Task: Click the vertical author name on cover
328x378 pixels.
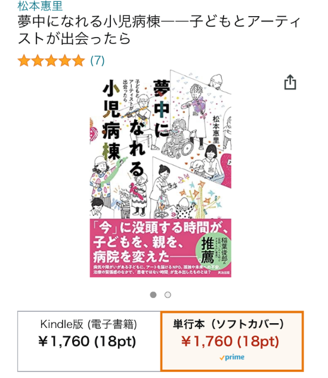Action: point(216,129)
